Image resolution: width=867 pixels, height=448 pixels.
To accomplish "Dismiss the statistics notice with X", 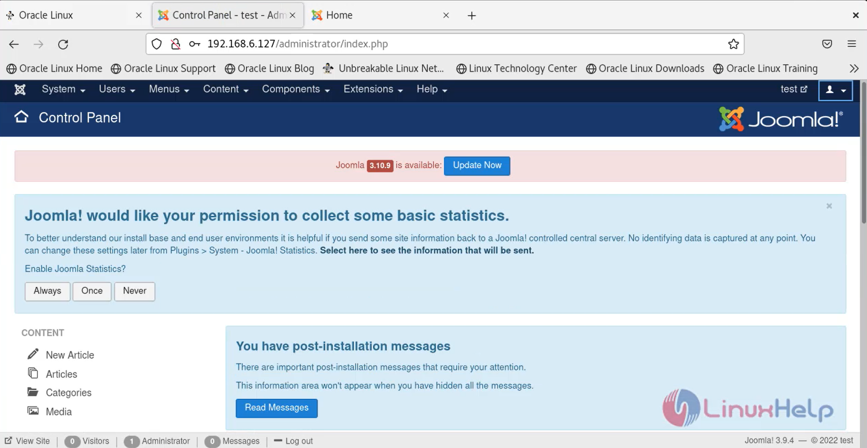I will click(829, 206).
